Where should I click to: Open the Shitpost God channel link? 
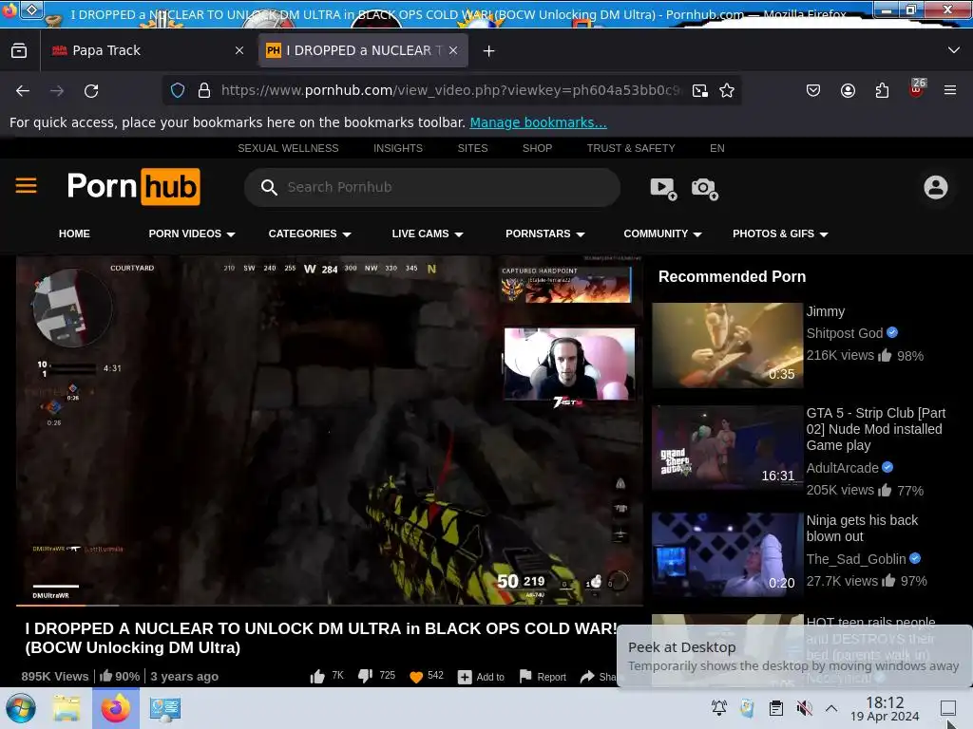(x=844, y=333)
